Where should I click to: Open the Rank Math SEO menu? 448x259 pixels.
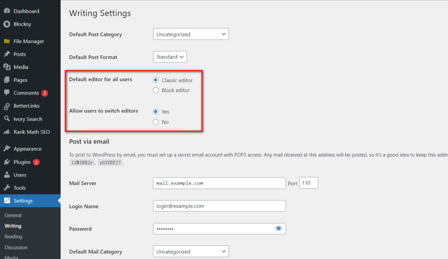31,132
